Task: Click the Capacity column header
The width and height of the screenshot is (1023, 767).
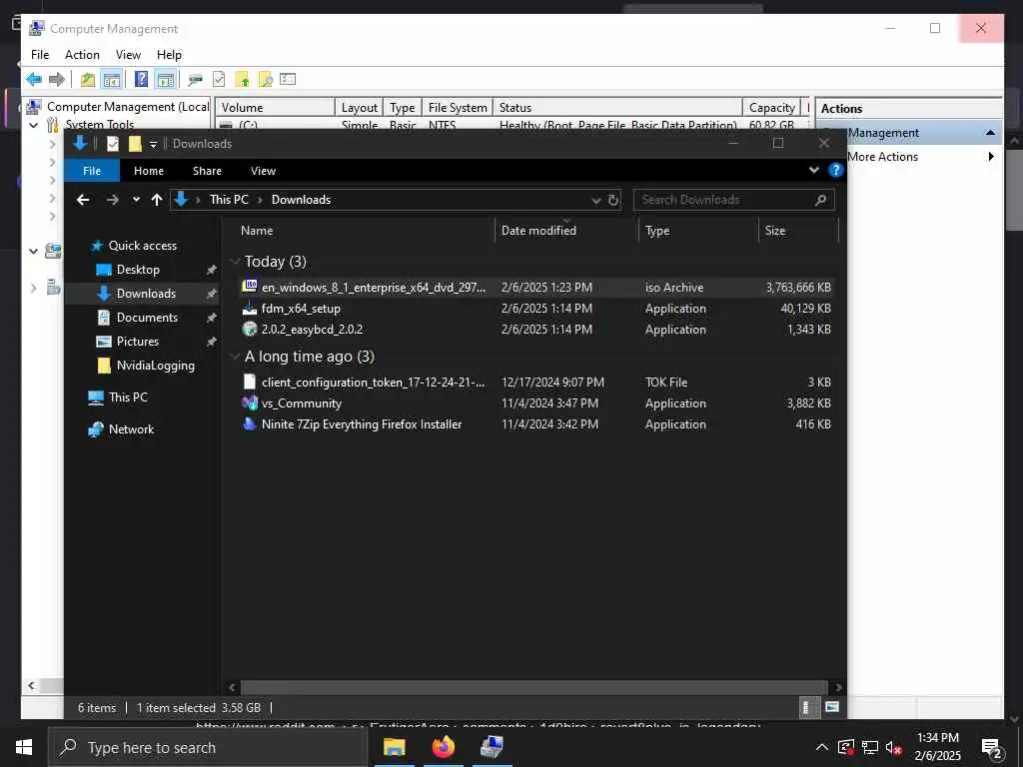Action: [x=772, y=108]
